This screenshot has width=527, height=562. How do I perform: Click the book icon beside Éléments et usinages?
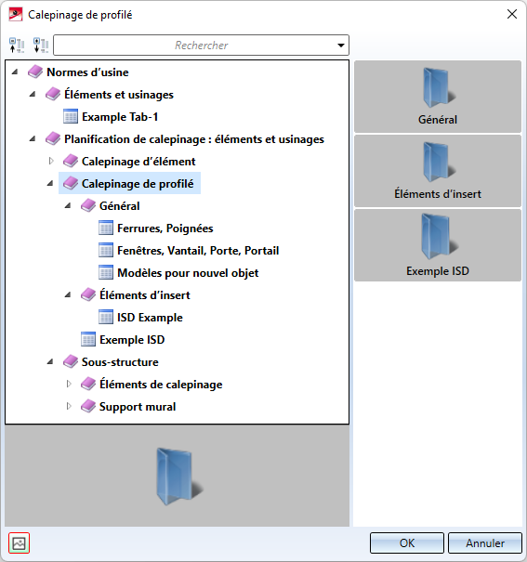[53, 94]
